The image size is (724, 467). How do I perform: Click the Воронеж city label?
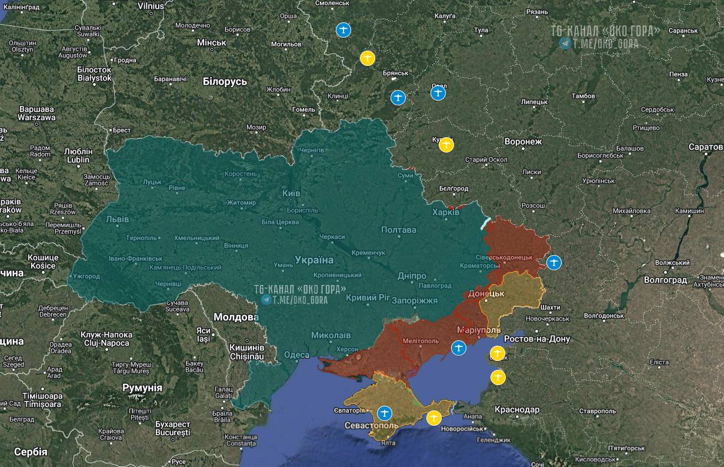tap(522, 142)
